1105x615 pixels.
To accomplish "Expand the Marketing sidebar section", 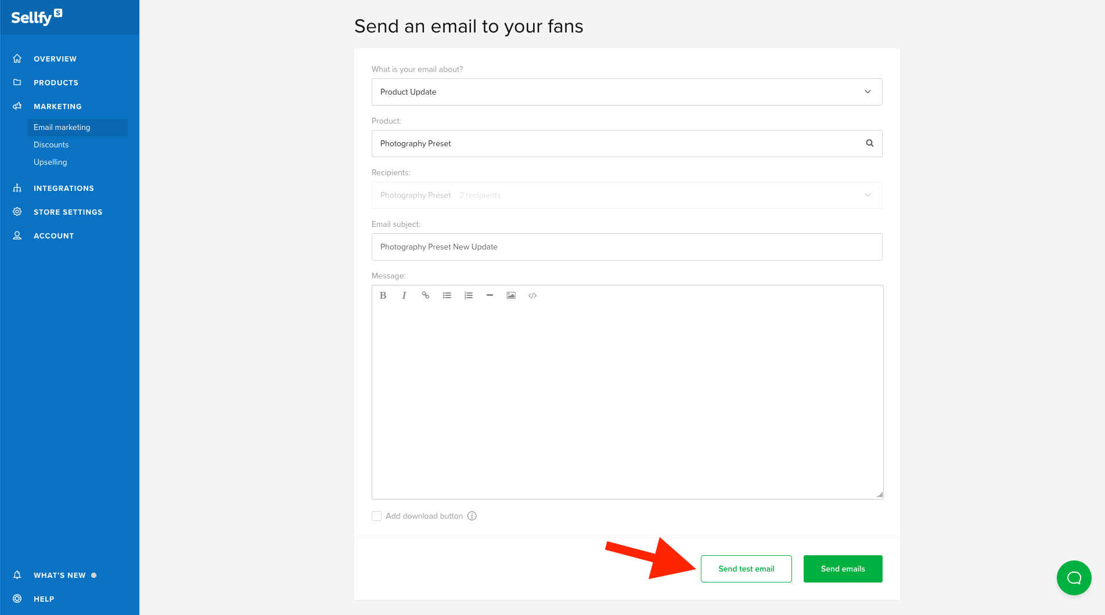I will click(57, 106).
